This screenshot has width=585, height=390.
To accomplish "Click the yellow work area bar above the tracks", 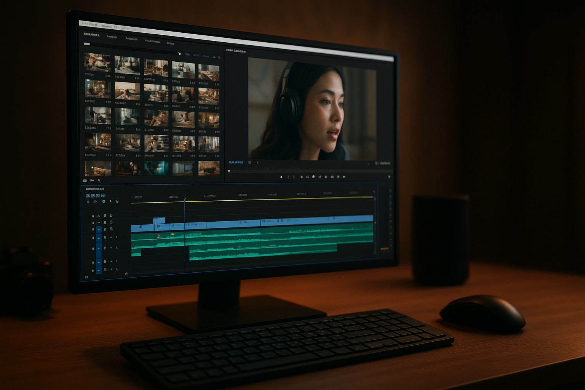I will click(252, 200).
